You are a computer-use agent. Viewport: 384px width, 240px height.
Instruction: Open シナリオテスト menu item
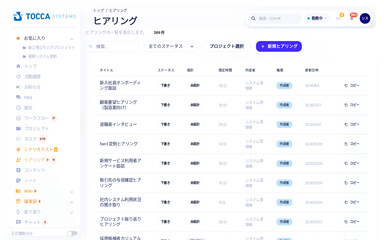coord(39,149)
